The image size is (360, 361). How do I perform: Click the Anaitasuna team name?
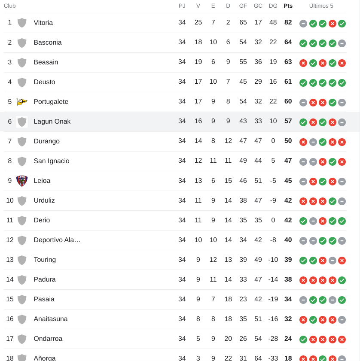coord(50,319)
